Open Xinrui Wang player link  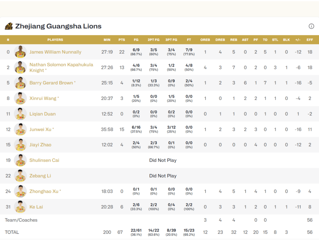43,98
